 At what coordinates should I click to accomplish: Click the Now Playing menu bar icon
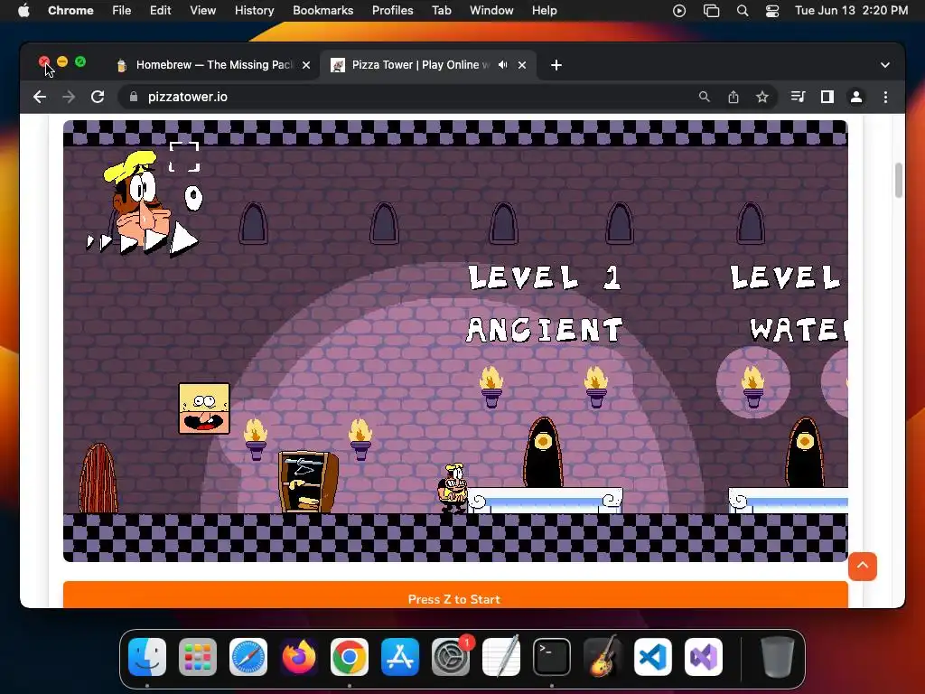[679, 10]
